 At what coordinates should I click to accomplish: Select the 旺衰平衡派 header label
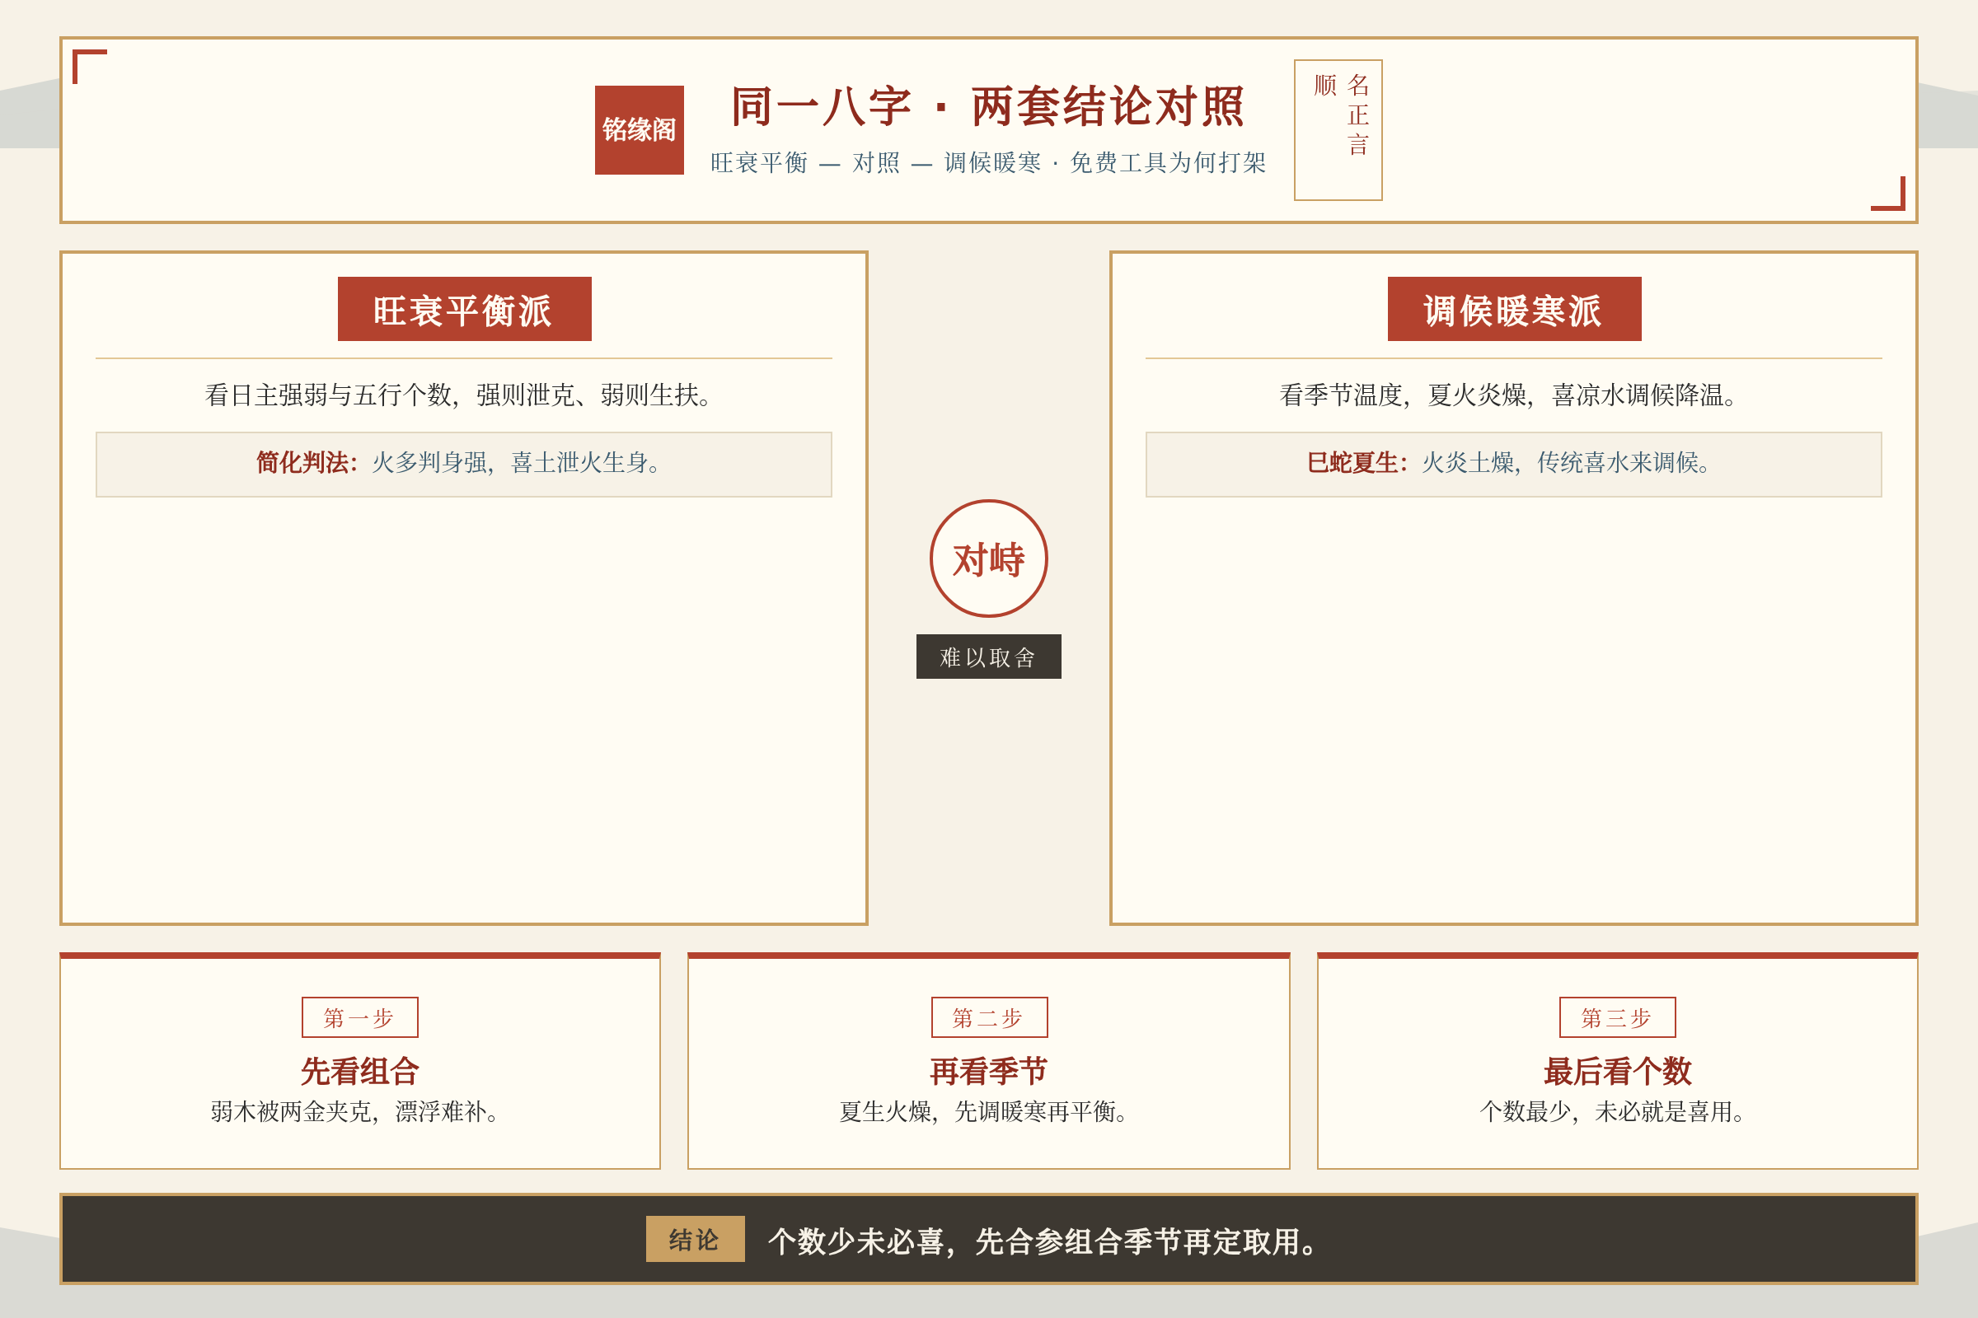464,308
